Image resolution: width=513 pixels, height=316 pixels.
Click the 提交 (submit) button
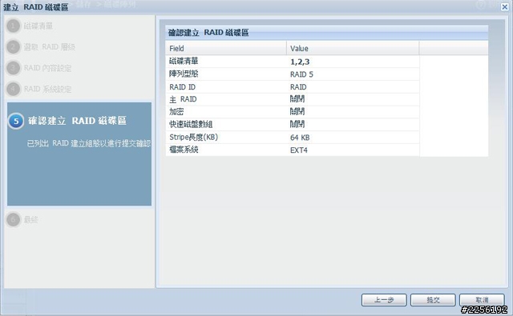point(433,300)
